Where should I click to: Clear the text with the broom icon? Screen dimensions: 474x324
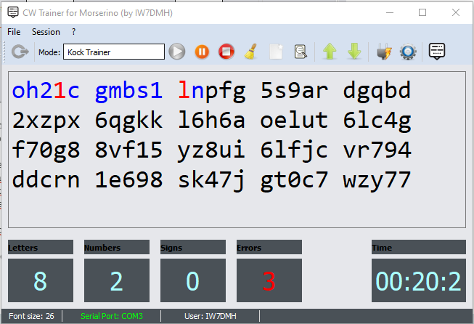pos(251,52)
